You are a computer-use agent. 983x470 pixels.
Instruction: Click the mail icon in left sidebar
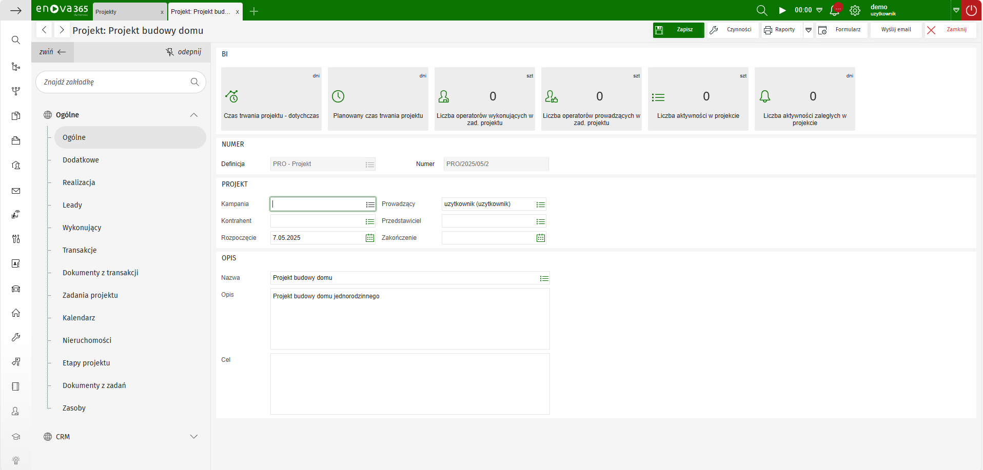pyautogui.click(x=16, y=191)
